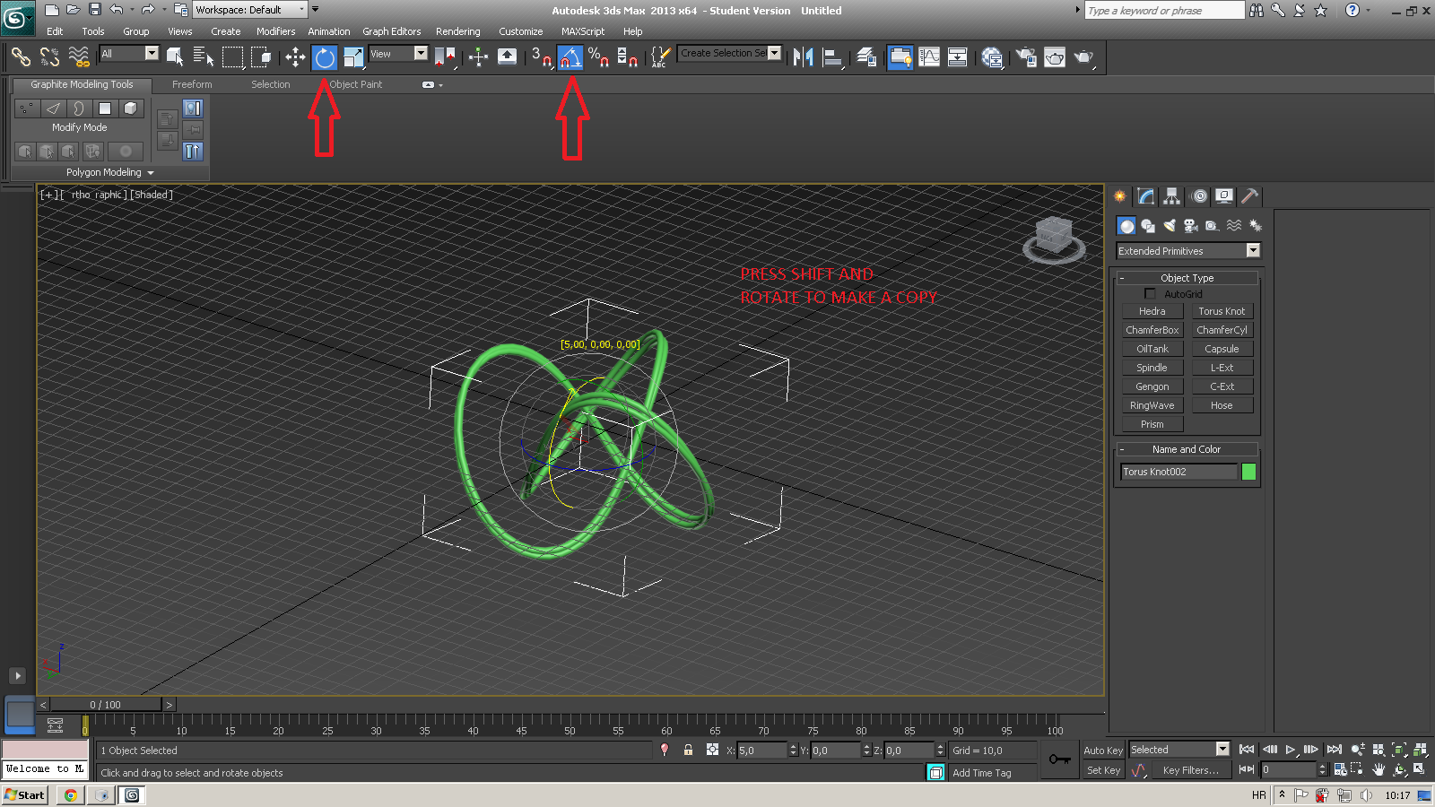Collapse the Object Type rollout
1435x807 pixels.
[1187, 278]
